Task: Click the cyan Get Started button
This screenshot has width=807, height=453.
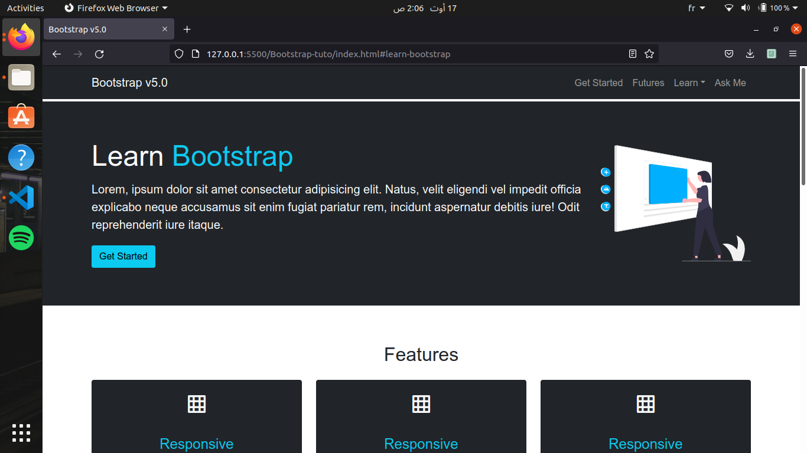Action: 123,257
